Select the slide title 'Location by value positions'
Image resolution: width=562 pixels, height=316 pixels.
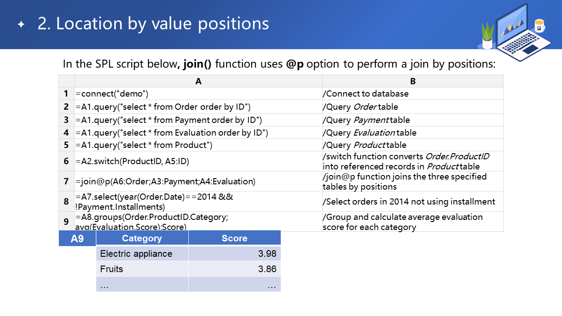click(153, 24)
